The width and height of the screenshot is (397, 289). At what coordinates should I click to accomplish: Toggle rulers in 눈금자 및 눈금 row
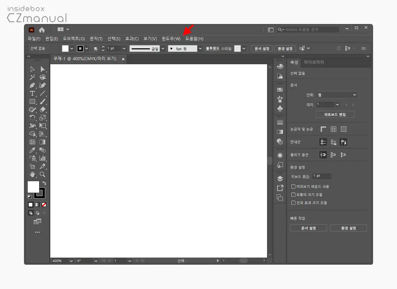323,129
